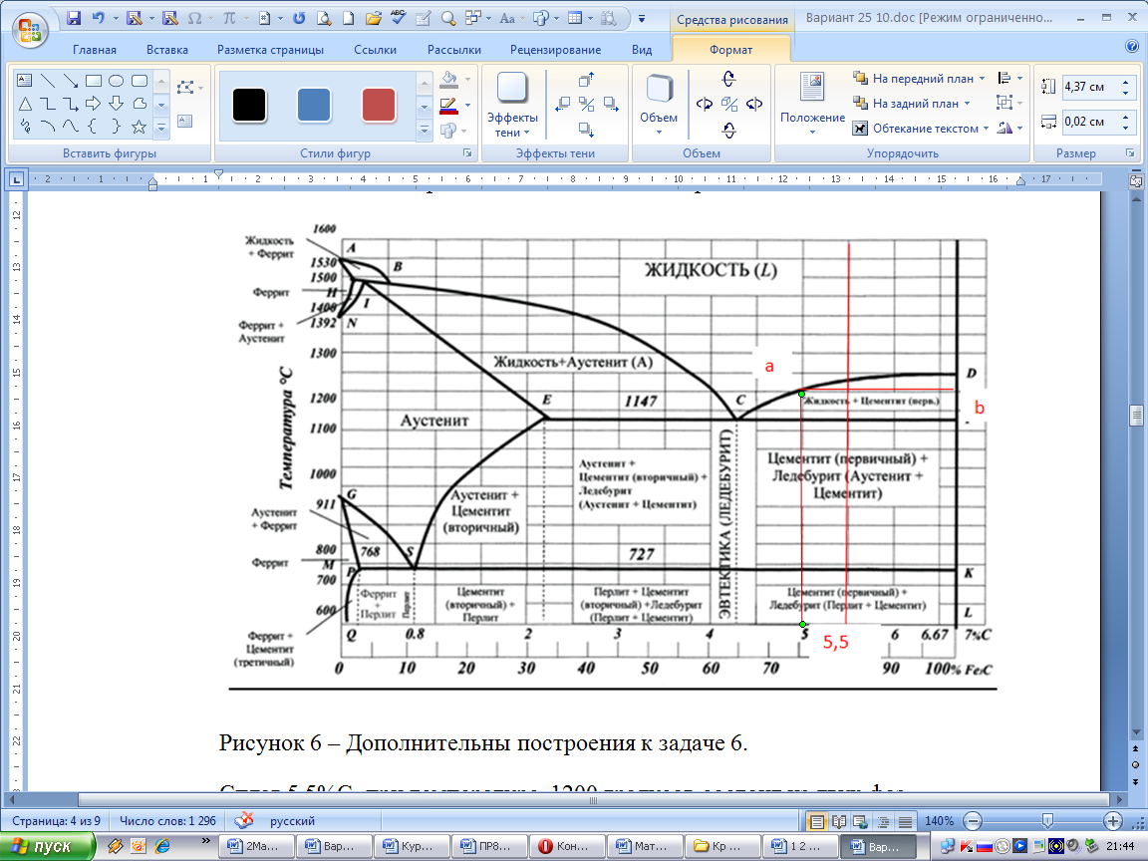The width and height of the screenshot is (1148, 861).
Task: Customize quick access toolbar arrow
Action: pos(642,19)
